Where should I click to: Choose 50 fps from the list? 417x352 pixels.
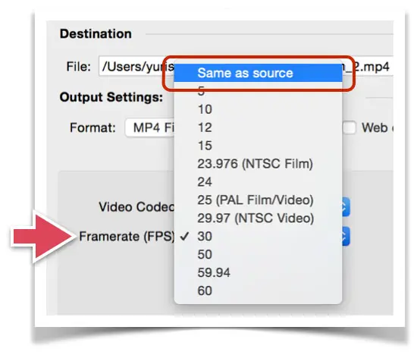click(258, 254)
